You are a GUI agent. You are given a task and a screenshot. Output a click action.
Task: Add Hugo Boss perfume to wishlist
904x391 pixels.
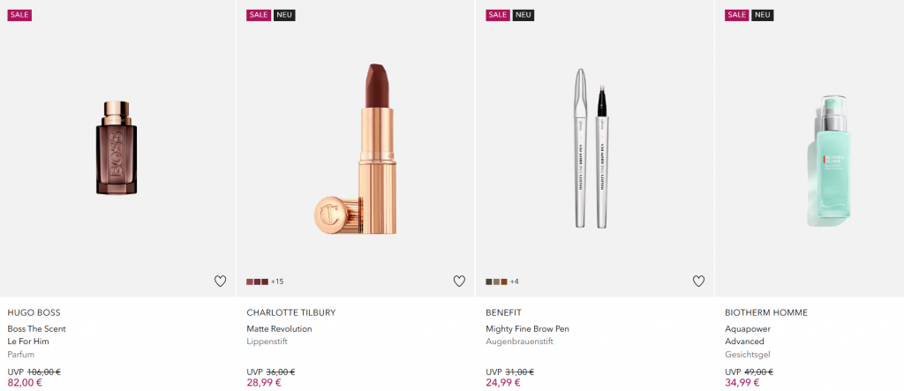tap(220, 282)
